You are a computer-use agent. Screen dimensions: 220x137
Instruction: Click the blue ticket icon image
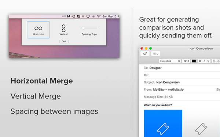[163, 123]
